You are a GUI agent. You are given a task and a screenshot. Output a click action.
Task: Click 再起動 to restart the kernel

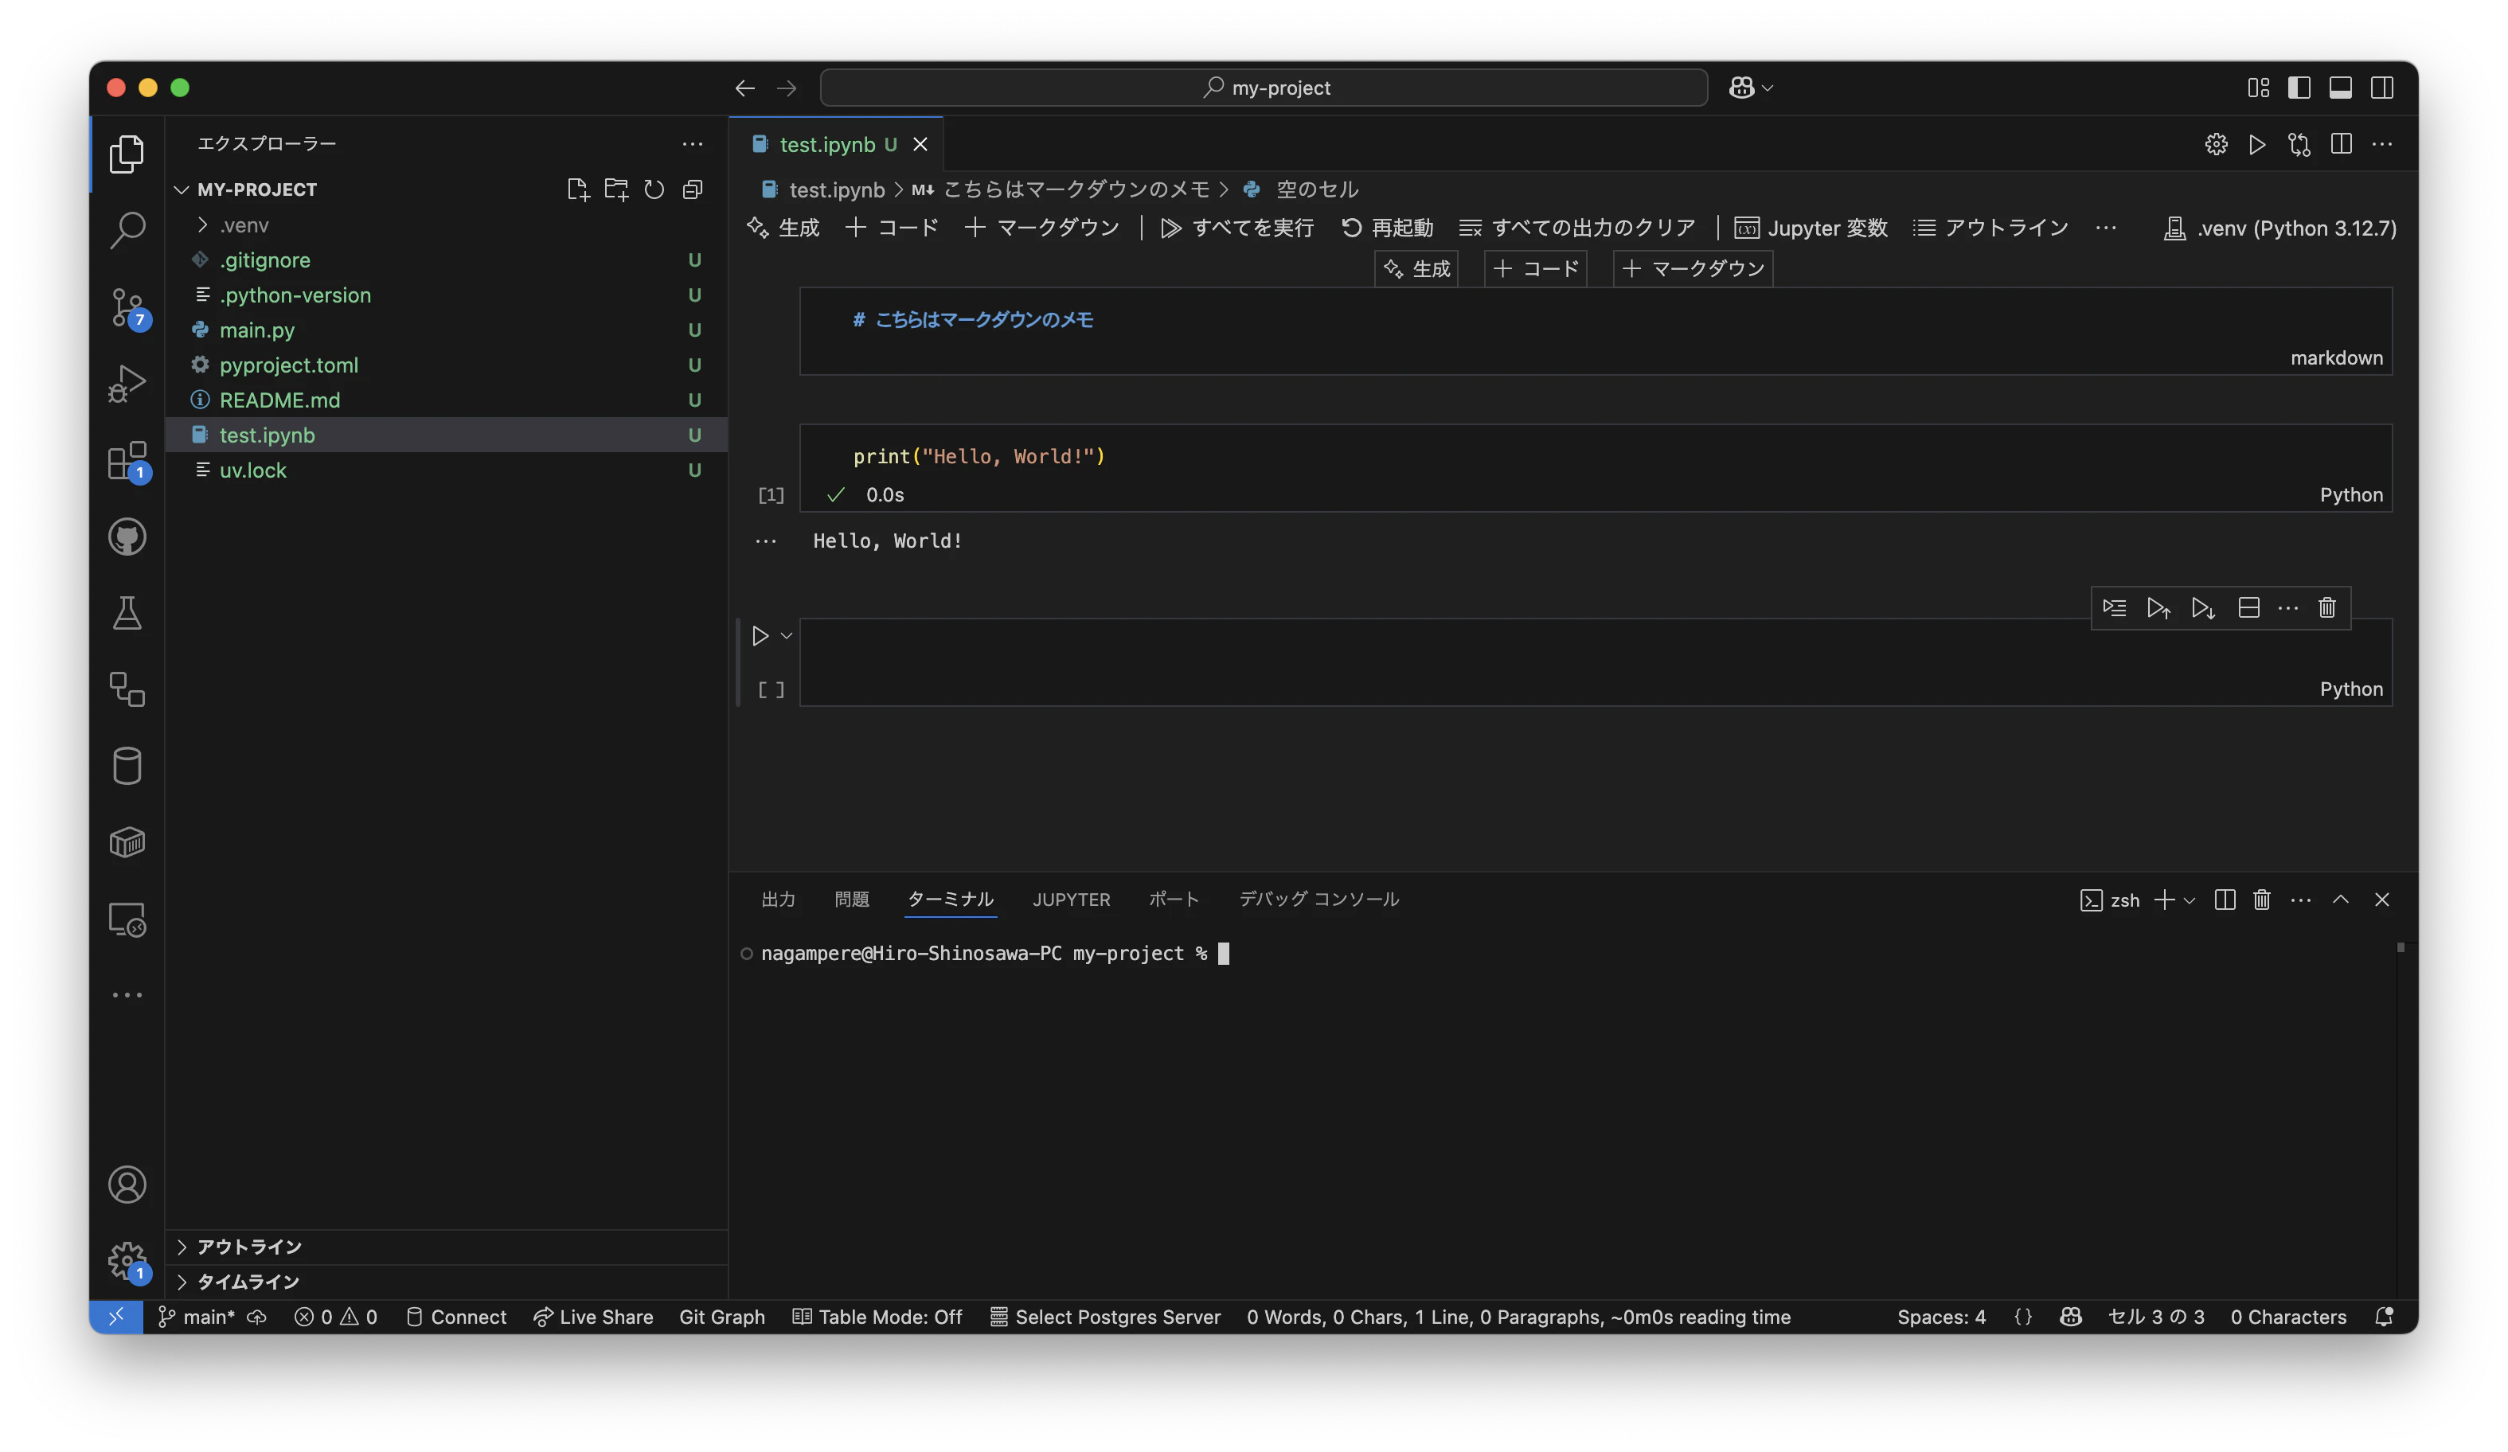pos(1387,228)
